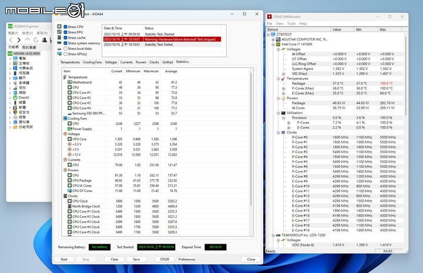Click the up arrow in AIDA64 Engineer toolbar
Image resolution: width=423 pixels, height=273 pixels.
click(27, 40)
